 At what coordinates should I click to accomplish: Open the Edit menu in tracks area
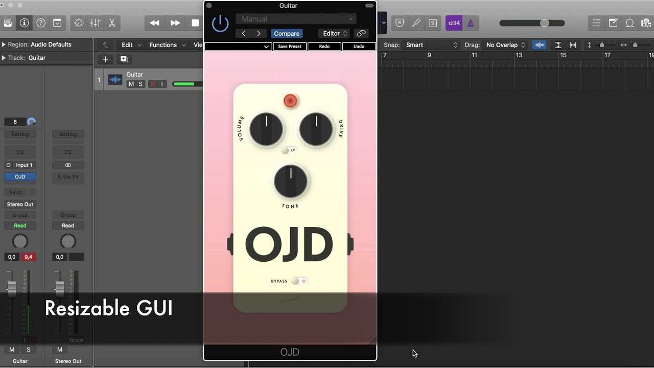(x=131, y=45)
